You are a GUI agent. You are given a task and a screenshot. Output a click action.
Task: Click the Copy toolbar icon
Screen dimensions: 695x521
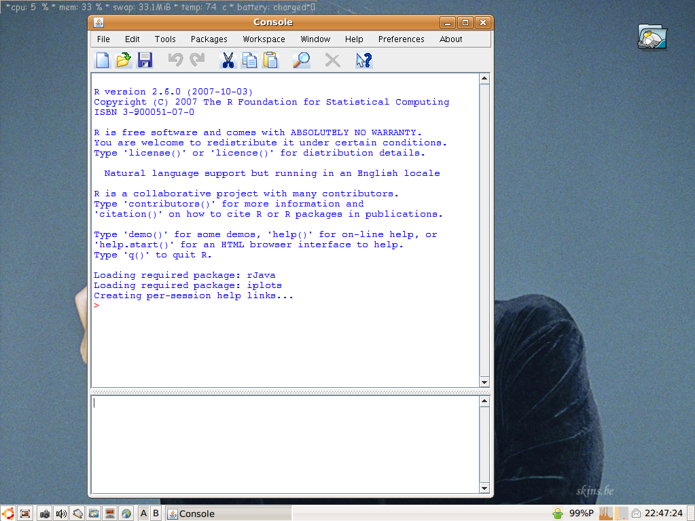tap(249, 60)
